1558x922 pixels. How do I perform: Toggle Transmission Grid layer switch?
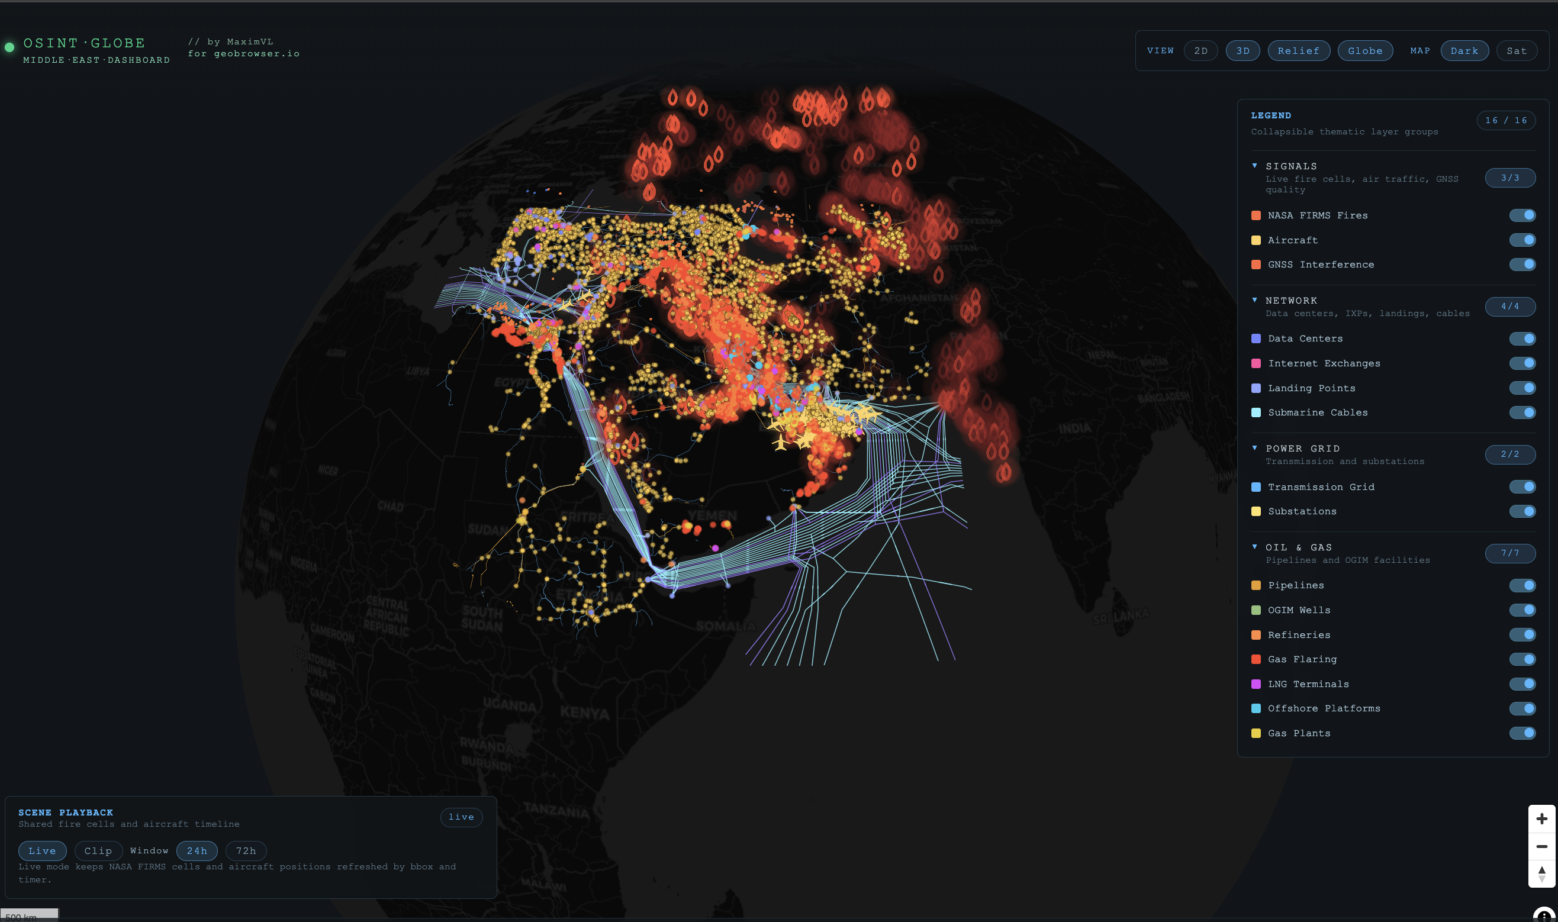1522,487
